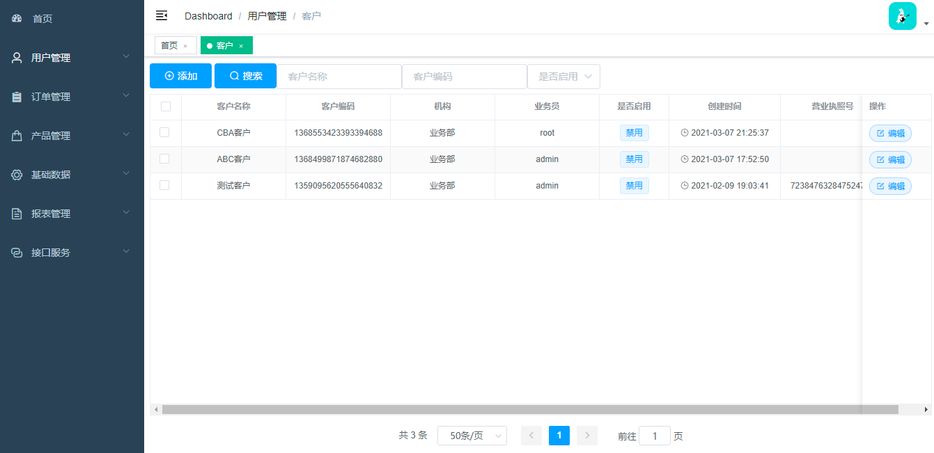Click the 机构 column header
The height and width of the screenshot is (453, 934).
442,106
